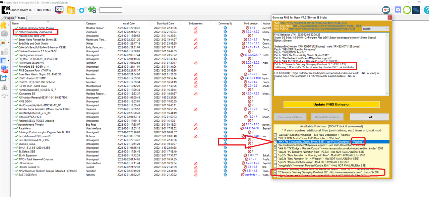Click the blue category list sidebar icon
Image resolution: width=429 pixels, height=197 pixels.
(4, 61)
